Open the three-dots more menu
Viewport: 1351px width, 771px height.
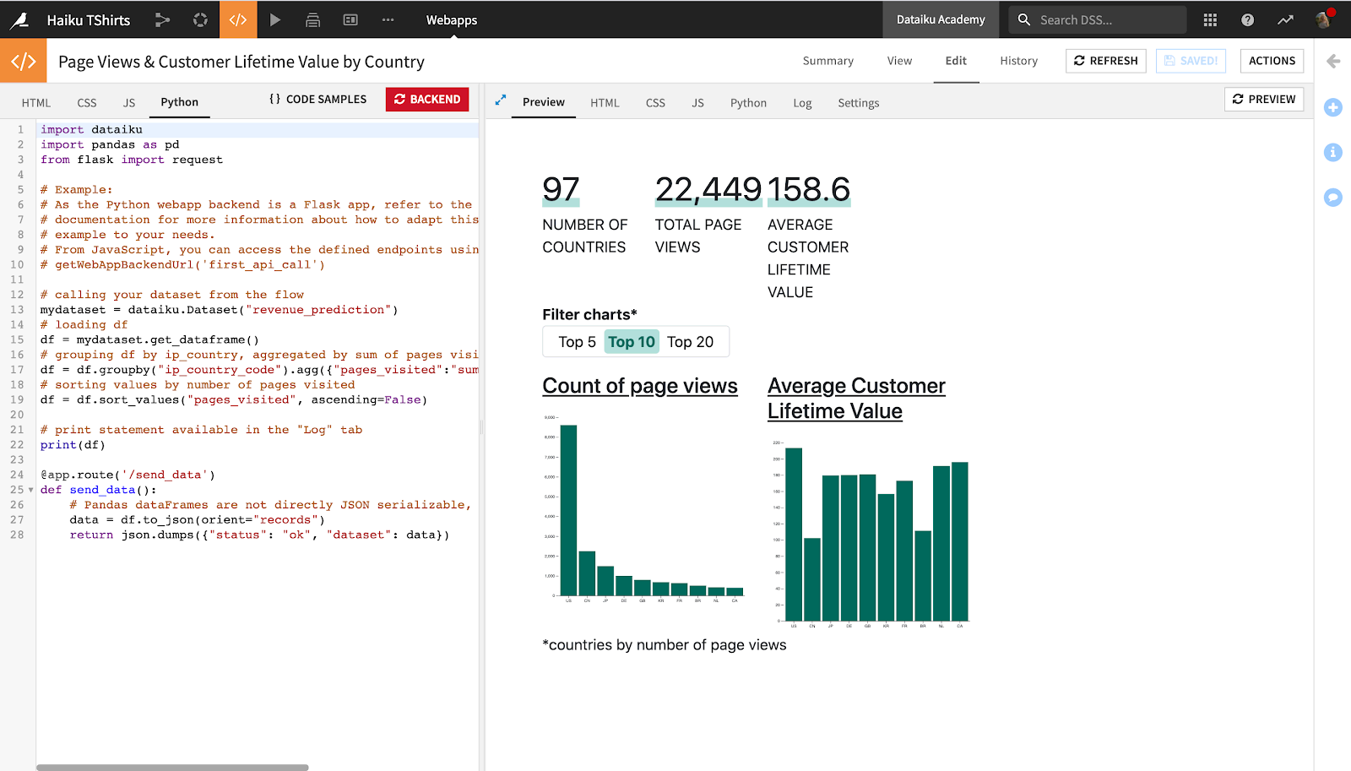pyautogui.click(x=388, y=19)
